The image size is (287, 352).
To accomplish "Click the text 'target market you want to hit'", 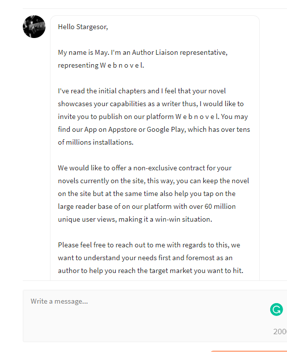I will 195,271.
